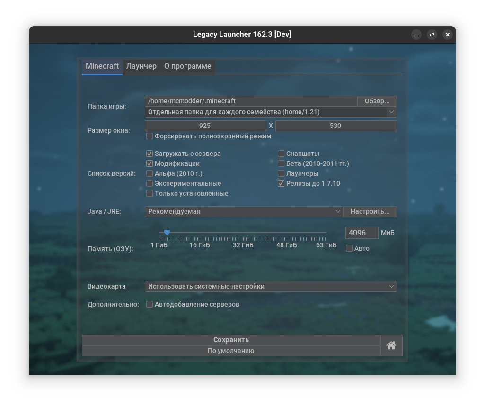The height and width of the screenshot is (407, 485).
Task: Click the Настроить... Java button
Action: coord(370,211)
